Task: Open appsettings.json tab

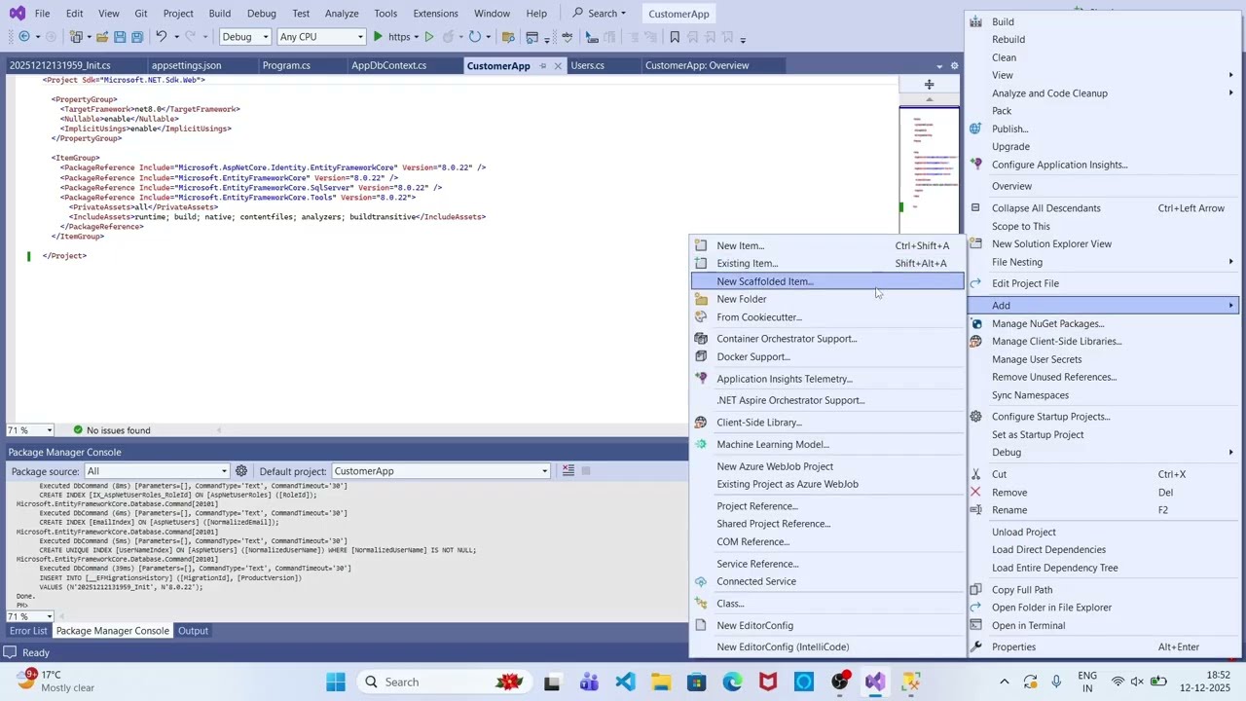Action: 186,65
